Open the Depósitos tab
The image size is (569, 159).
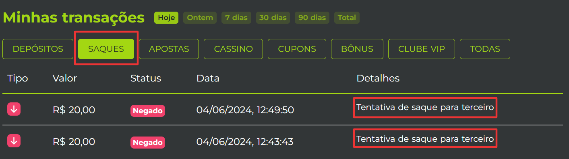click(x=38, y=49)
